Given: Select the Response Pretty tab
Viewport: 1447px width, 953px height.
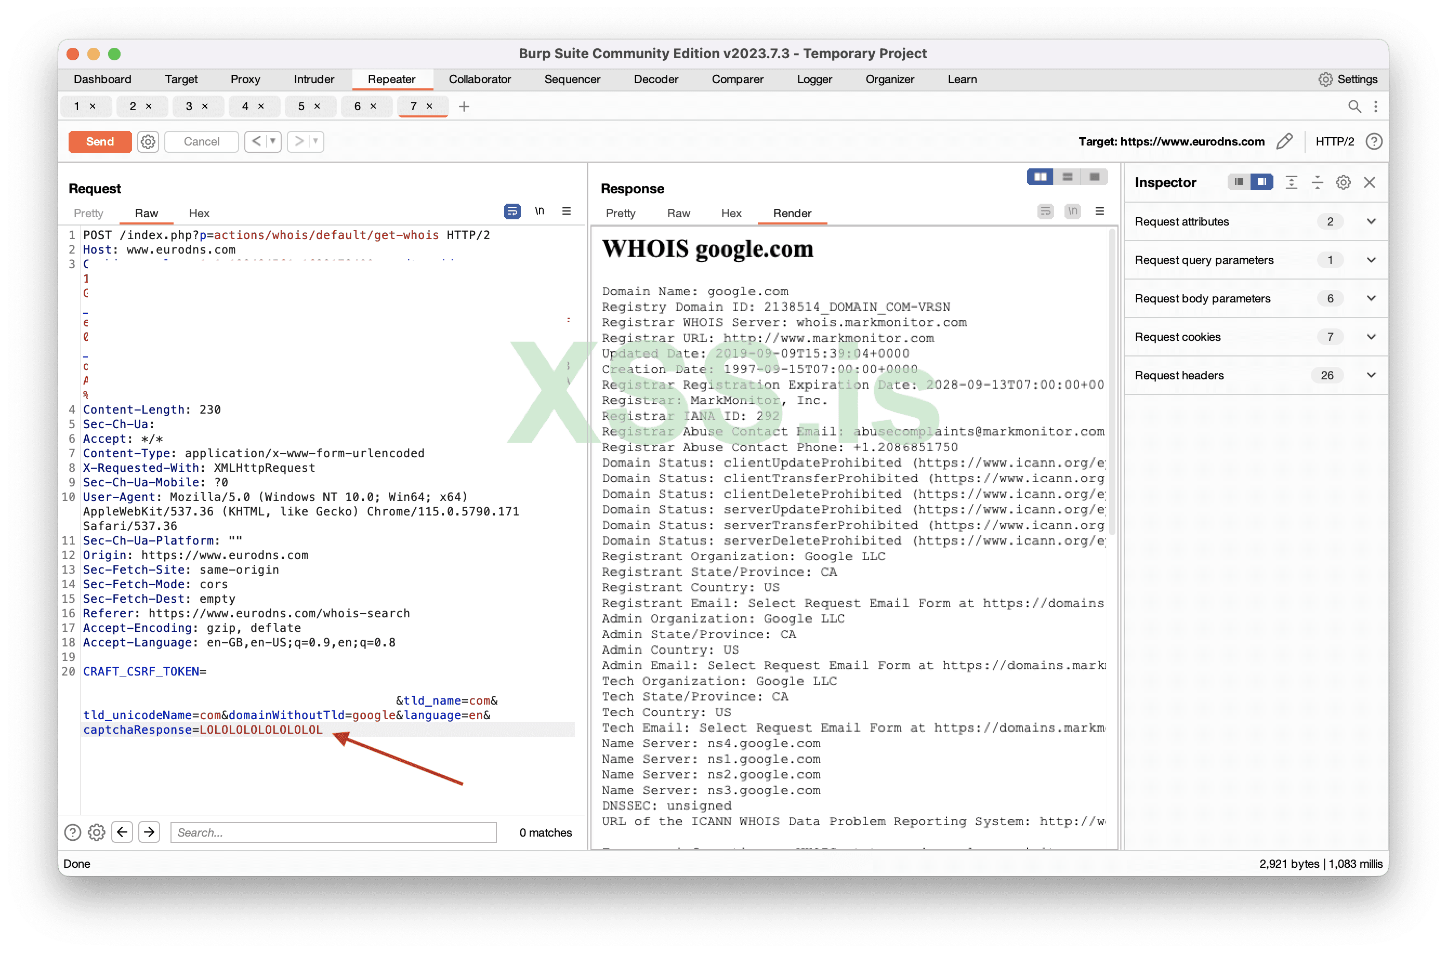Looking at the screenshot, I should (620, 214).
